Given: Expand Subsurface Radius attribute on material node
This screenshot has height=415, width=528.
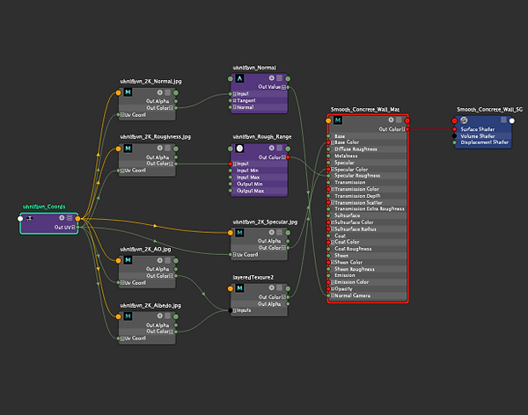Looking at the screenshot, I should click(333, 229).
